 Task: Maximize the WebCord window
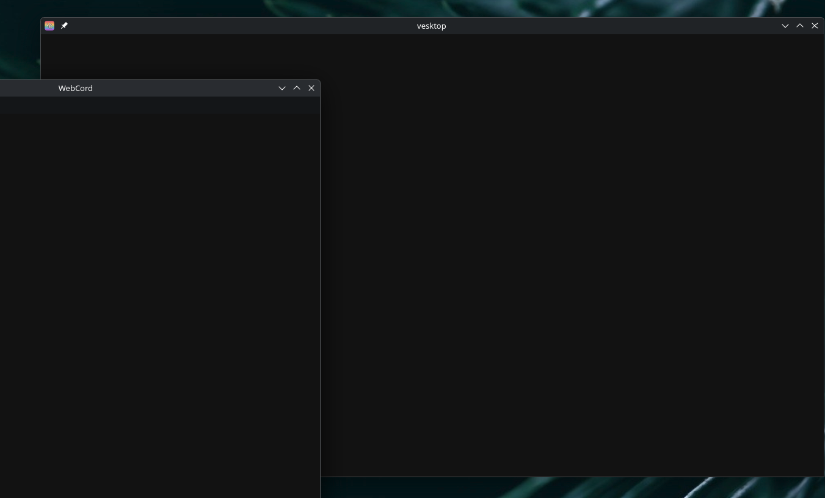(x=297, y=88)
